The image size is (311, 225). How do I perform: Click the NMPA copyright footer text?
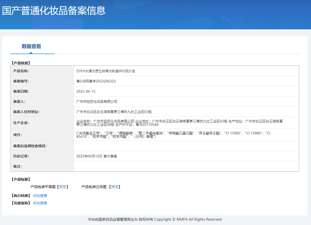(x=155, y=219)
